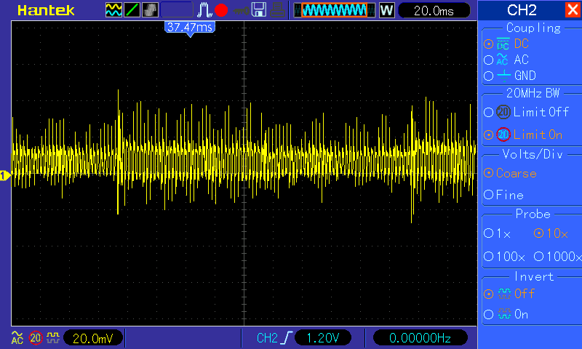582x349 pixels.
Task: Set Invert to Off
Action: [509, 294]
